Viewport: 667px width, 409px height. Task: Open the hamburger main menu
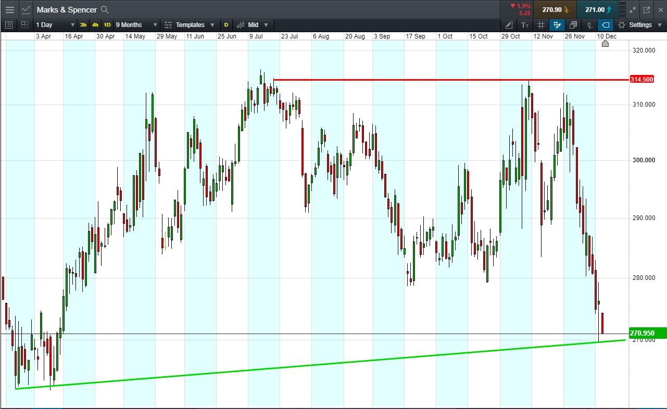(9, 10)
